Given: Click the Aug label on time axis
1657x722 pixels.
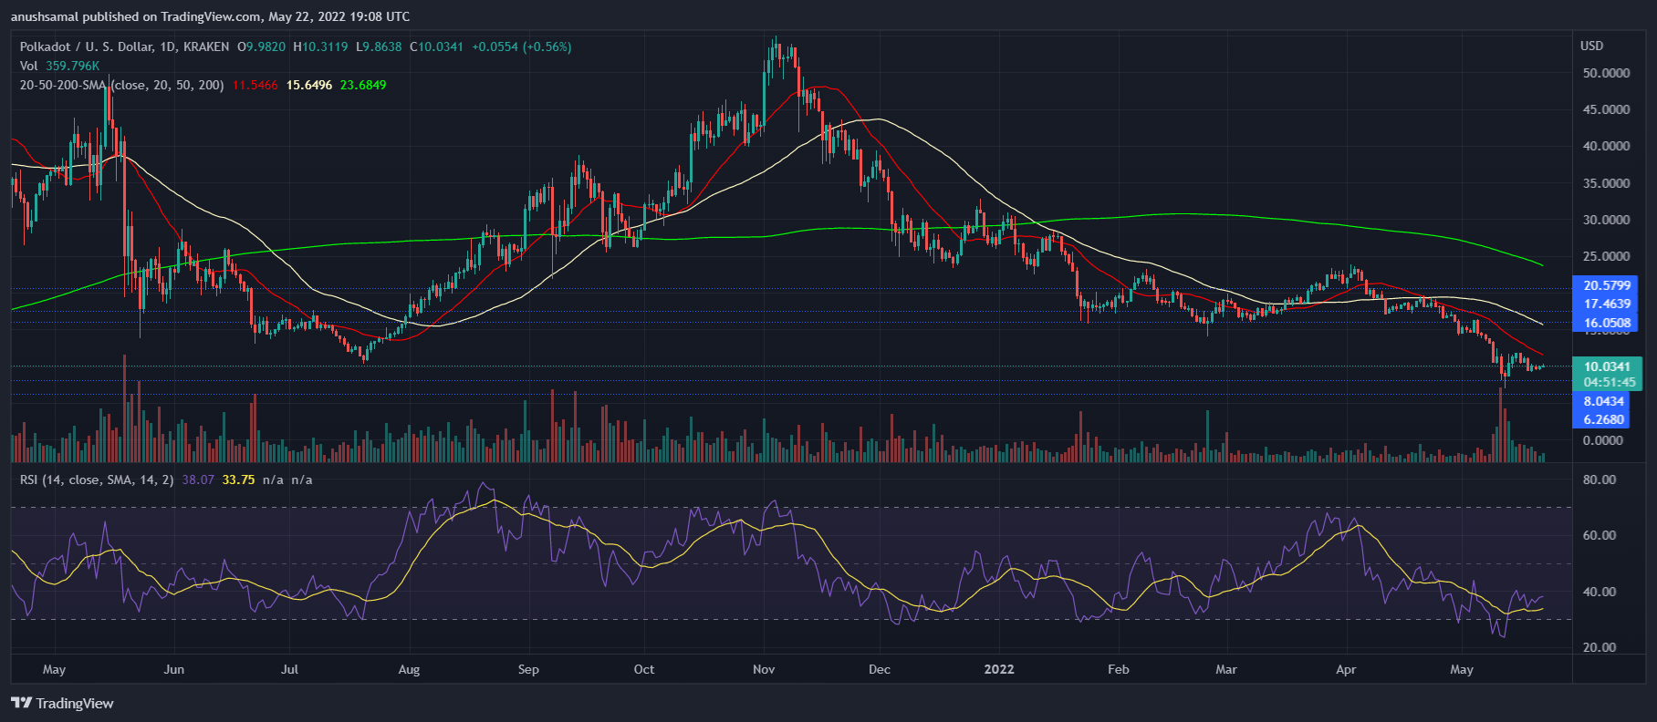Looking at the screenshot, I should [x=409, y=669].
